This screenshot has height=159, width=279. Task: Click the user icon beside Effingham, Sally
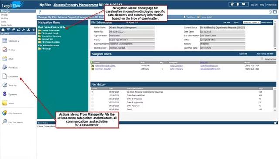92,66
